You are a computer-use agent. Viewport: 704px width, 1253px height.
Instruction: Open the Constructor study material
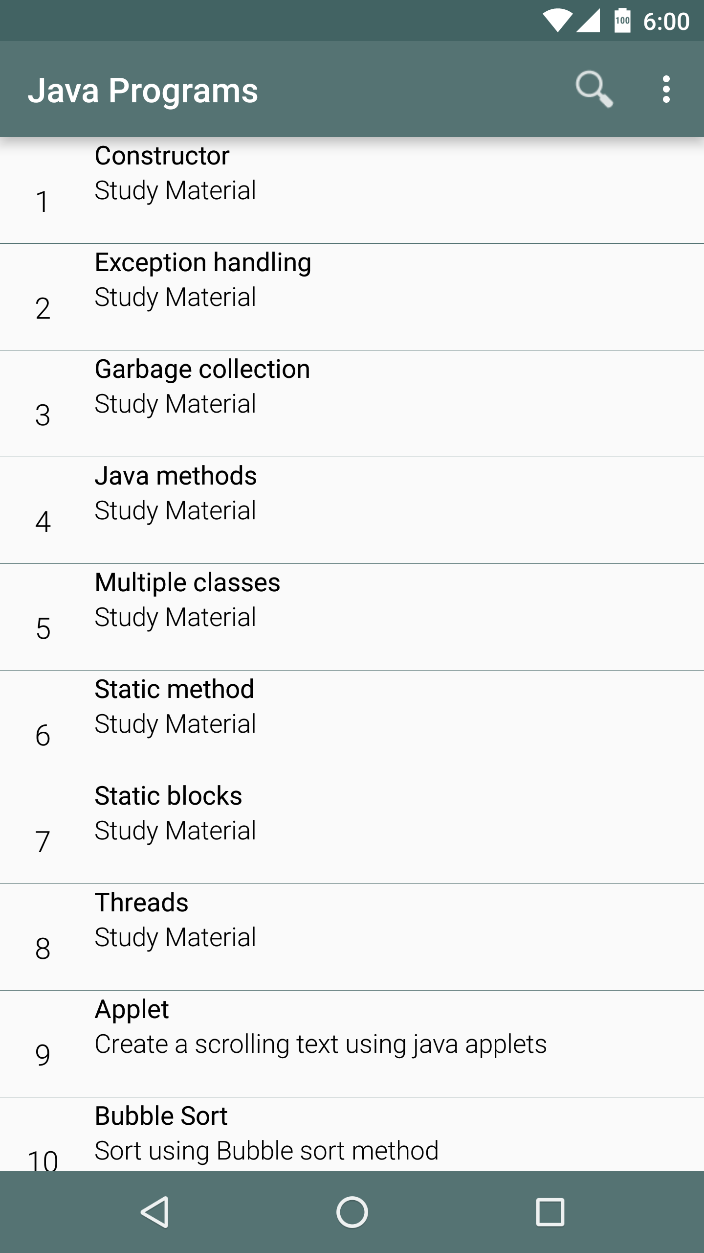pyautogui.click(x=352, y=190)
